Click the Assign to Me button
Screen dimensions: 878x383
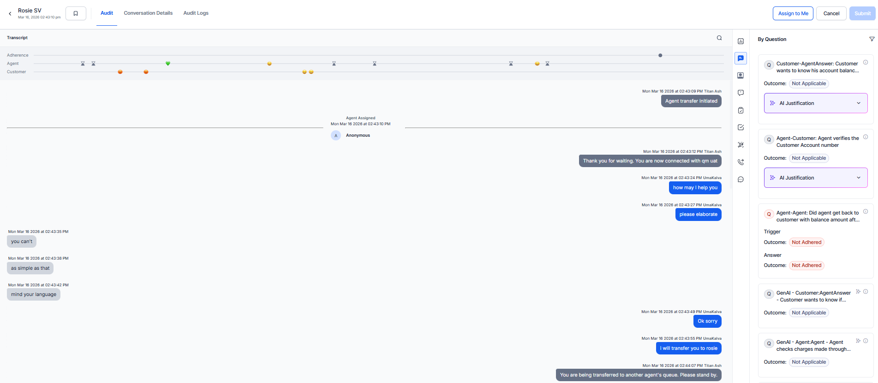793,13
